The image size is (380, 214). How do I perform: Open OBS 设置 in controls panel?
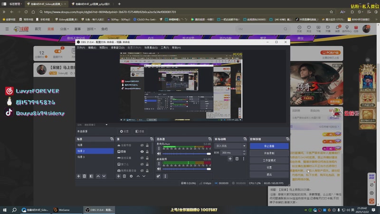269,167
